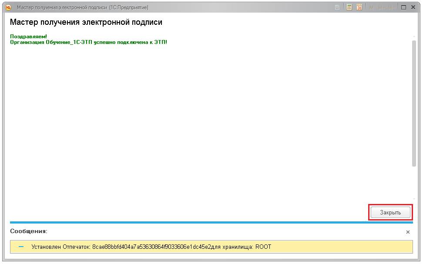Maximize the signature wizard window

click(403, 7)
